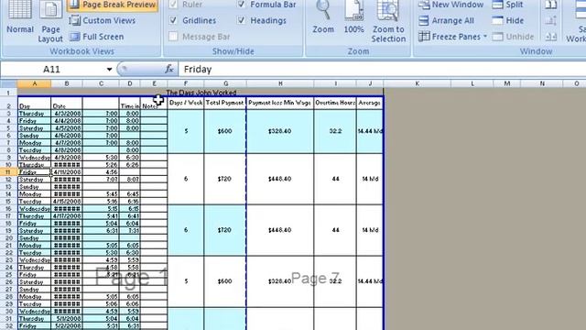Open the Name Box dropdown arrow
Viewport: 586px width, 330px height.
[109, 70]
